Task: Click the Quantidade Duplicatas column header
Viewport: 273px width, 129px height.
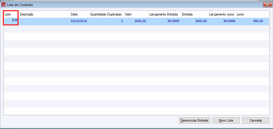Action: 106,15
